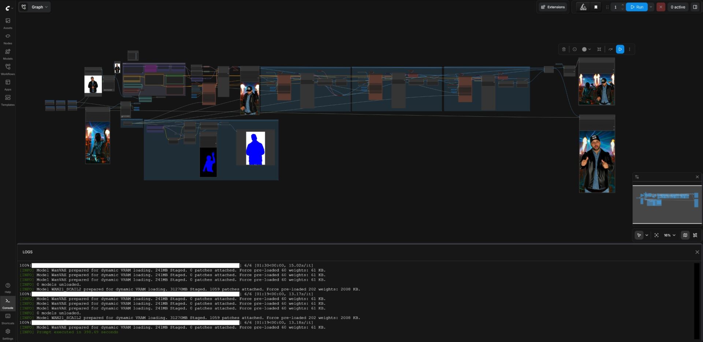Open the Nodes library panel
Image resolution: width=703 pixels, height=342 pixels.
pyautogui.click(x=8, y=39)
